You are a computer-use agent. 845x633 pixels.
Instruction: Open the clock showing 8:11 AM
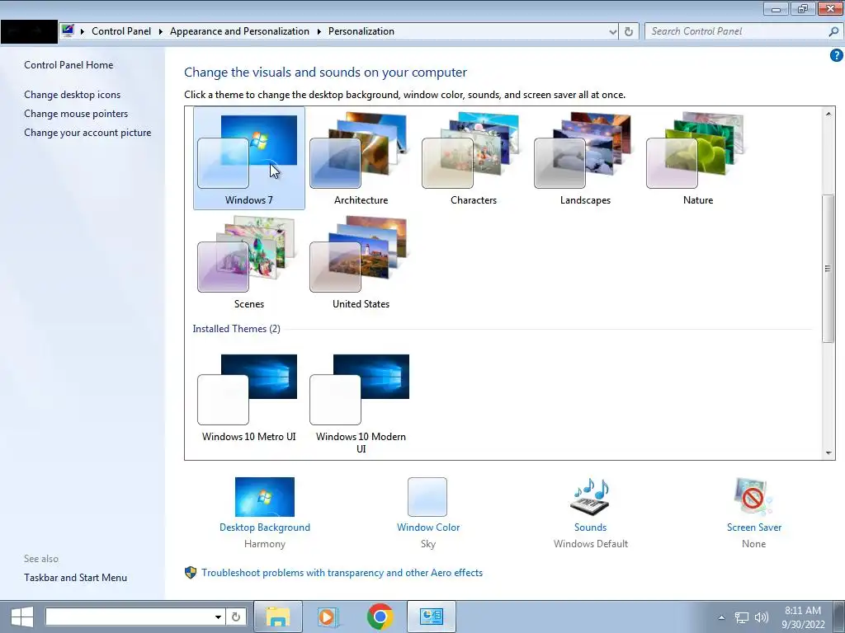[803, 617]
